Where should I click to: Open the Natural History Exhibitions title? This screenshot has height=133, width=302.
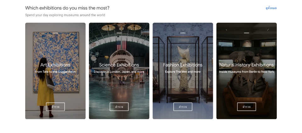coord(247,65)
